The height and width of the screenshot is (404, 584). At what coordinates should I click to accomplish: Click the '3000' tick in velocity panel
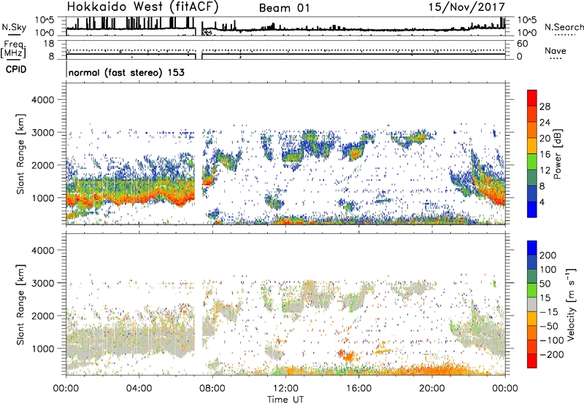(x=42, y=283)
